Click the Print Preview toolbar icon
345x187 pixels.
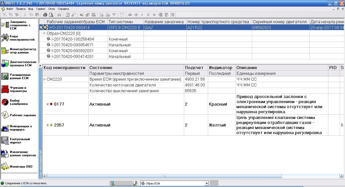click(x=51, y=15)
